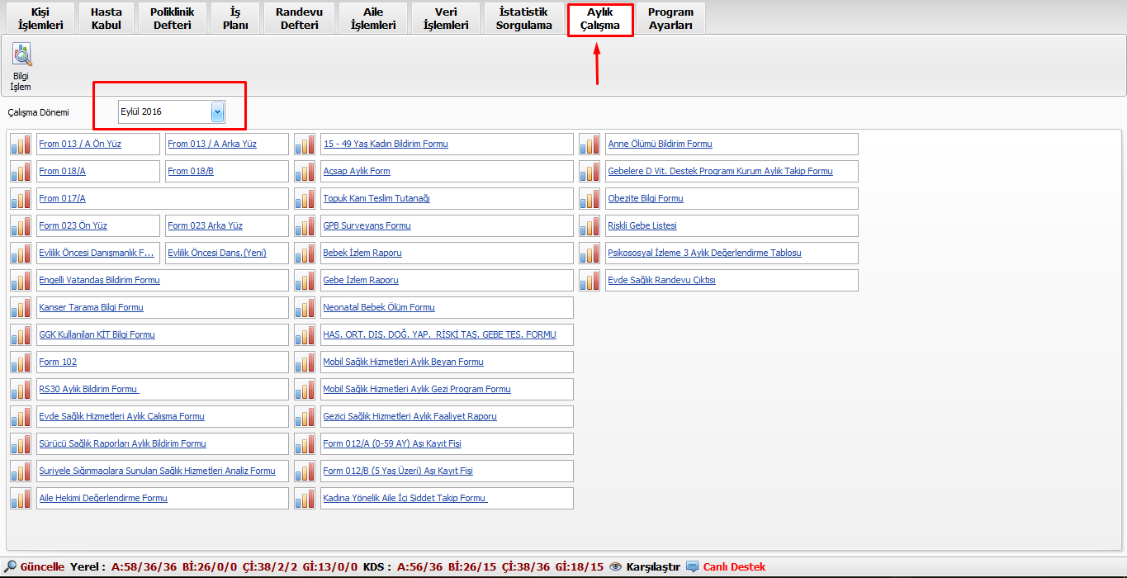Go to the Randevu Defteri tab
This screenshot has height=578, width=1127.
[x=299, y=18]
